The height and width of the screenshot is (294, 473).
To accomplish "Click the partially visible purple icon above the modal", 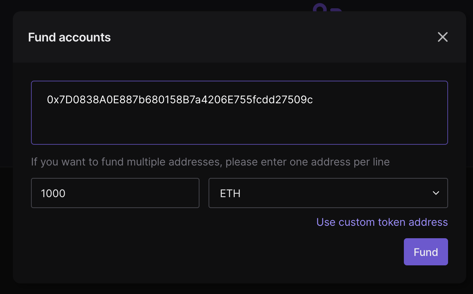I will 327,6.
